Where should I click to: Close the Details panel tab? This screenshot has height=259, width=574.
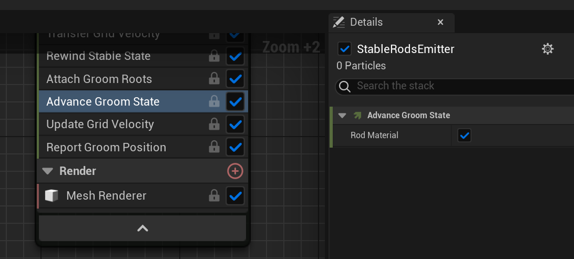pyautogui.click(x=440, y=23)
